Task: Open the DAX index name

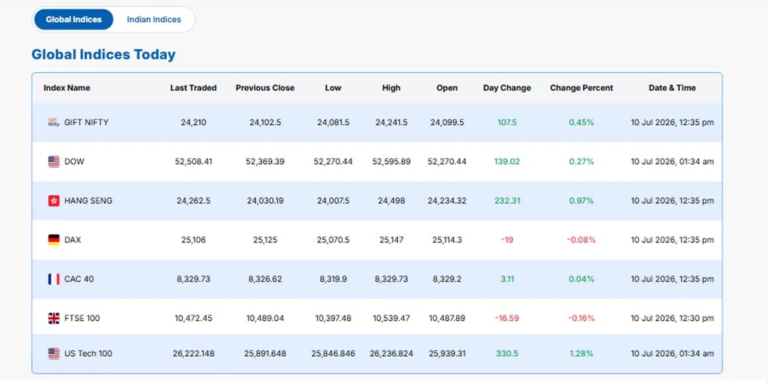Action: point(72,240)
